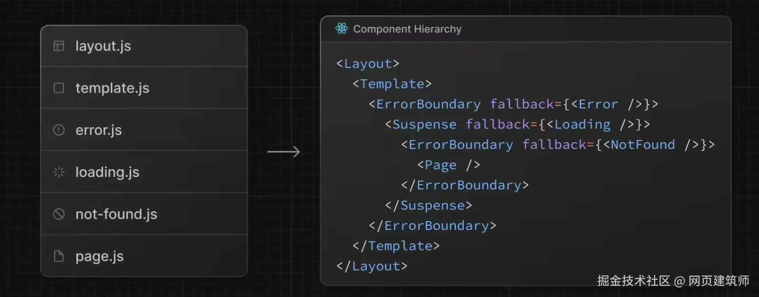Click the template.js square icon
Screen dimensions: 759x297
coord(59,88)
